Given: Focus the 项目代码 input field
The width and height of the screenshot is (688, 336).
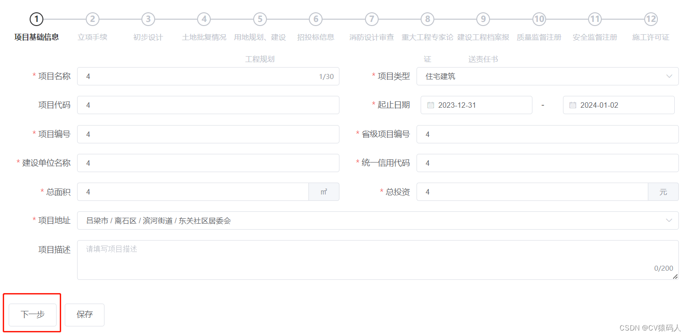Looking at the screenshot, I should pyautogui.click(x=208, y=105).
